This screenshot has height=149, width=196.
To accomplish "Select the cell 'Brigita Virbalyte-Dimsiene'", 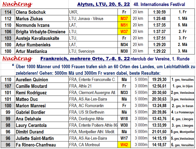I will coord(42,32).
